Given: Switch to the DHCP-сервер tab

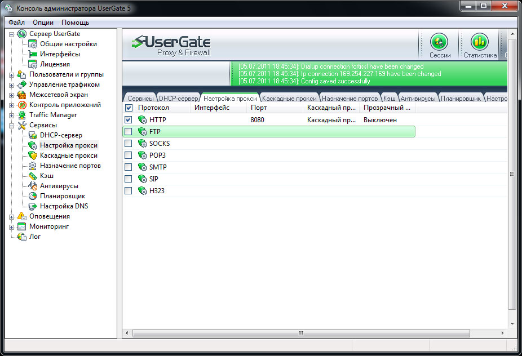Looking at the screenshot, I should pyautogui.click(x=179, y=99).
